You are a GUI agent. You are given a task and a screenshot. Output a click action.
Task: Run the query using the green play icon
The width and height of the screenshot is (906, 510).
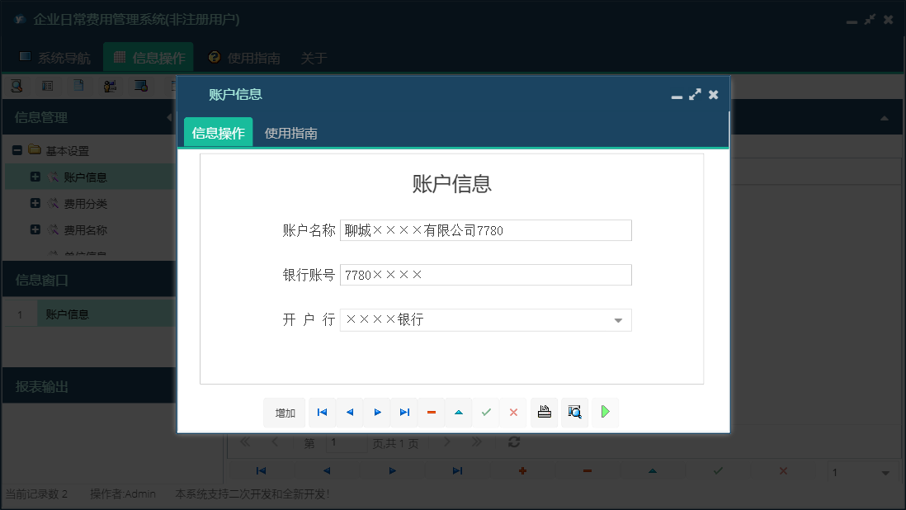point(605,412)
